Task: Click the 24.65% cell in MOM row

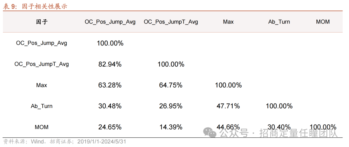Action: pyautogui.click(x=110, y=127)
